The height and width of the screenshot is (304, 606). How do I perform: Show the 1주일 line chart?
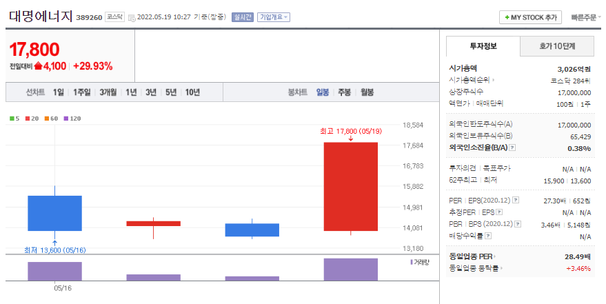tap(81, 92)
